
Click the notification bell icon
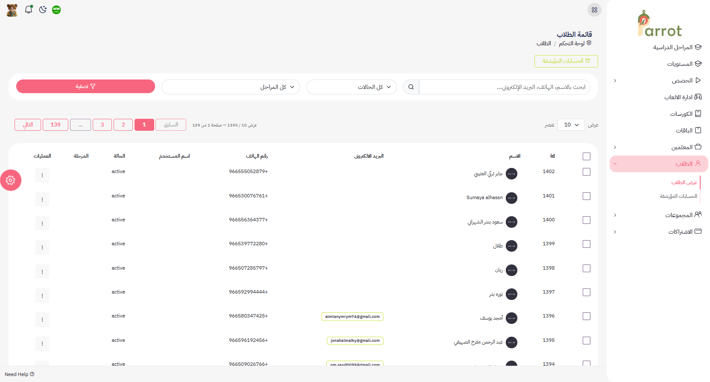coord(29,9)
